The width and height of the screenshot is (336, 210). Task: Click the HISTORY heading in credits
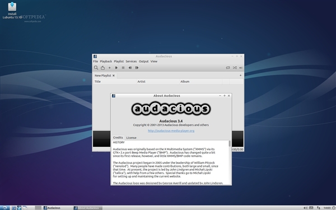(119, 142)
